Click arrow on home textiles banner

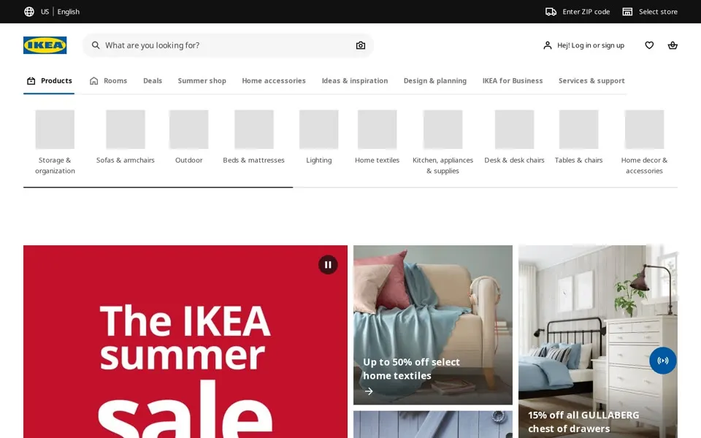pyautogui.click(x=369, y=391)
